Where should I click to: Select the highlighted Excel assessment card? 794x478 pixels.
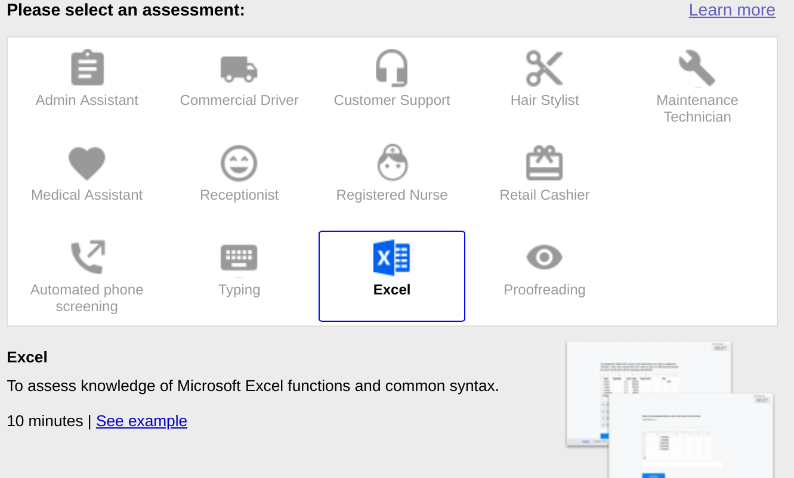click(x=392, y=276)
